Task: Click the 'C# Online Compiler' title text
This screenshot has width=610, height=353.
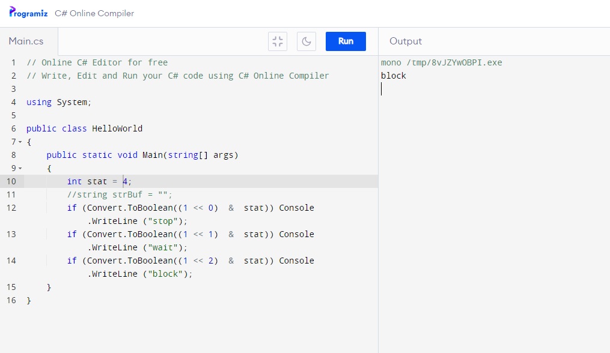Action: coord(94,13)
